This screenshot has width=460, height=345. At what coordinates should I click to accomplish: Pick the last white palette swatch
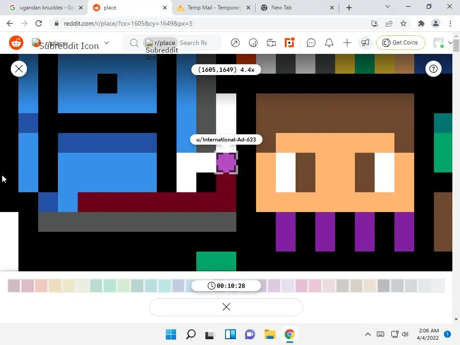[438, 286]
